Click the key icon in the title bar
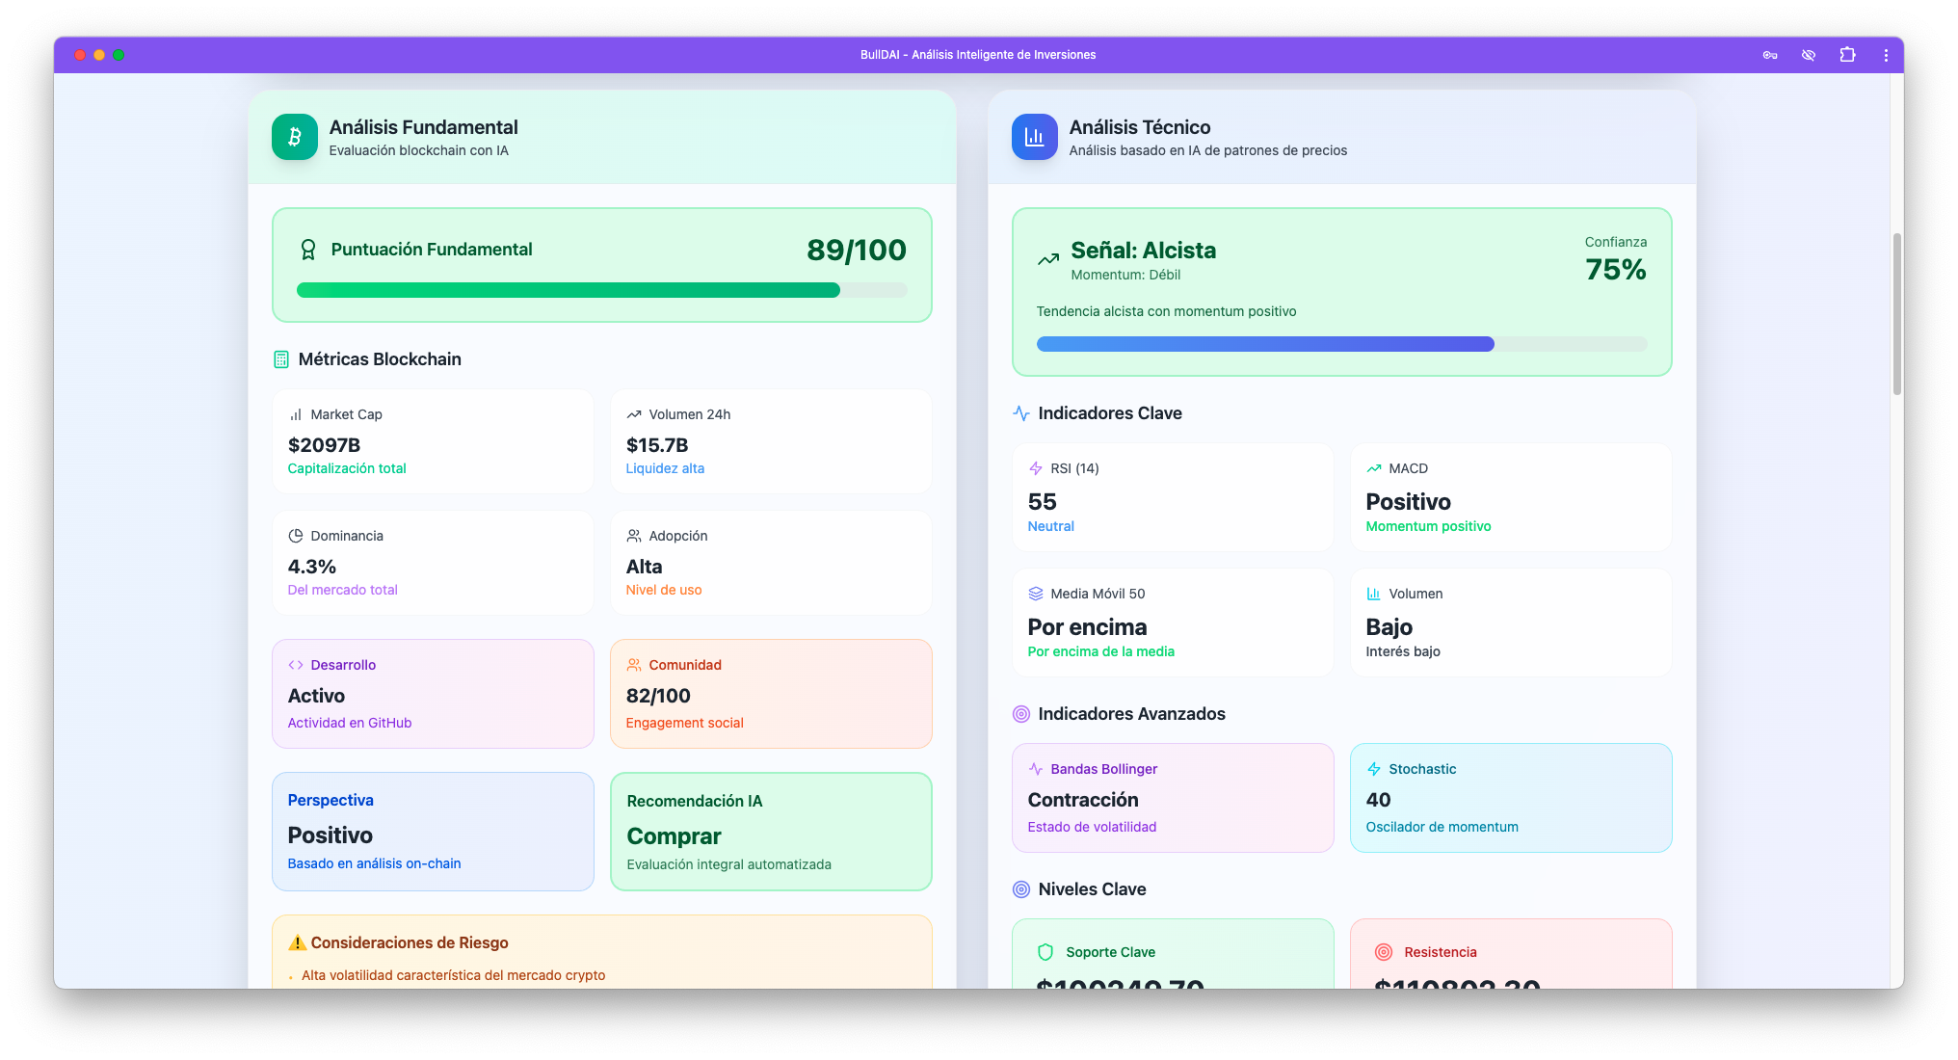1958x1060 pixels. pos(1770,55)
